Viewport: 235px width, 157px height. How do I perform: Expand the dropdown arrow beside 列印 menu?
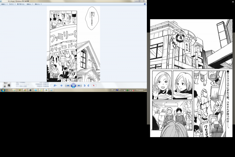click(x=15, y=4)
